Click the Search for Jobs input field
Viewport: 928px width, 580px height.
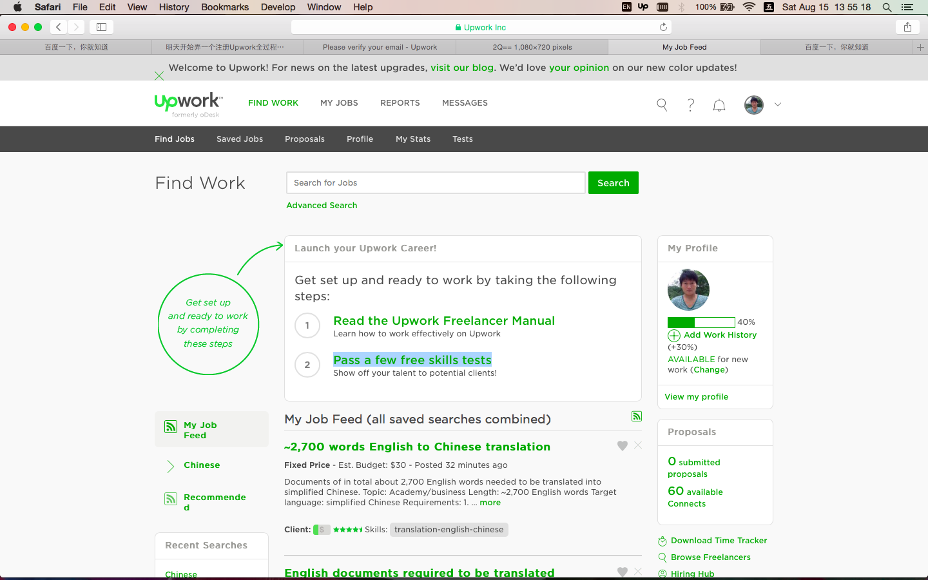[436, 182]
